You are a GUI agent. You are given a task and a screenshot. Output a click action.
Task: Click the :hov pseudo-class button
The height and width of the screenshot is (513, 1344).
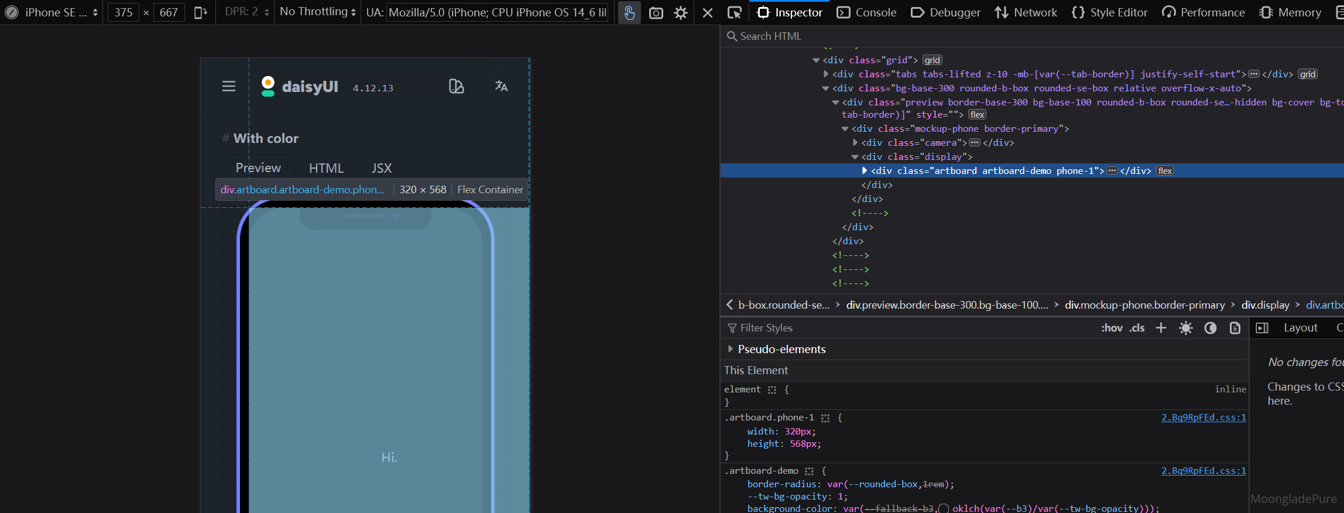click(x=1112, y=328)
